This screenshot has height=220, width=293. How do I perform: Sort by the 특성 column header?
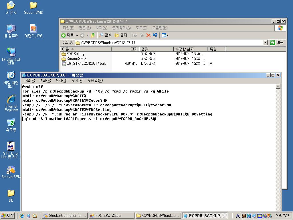[x=216, y=49]
